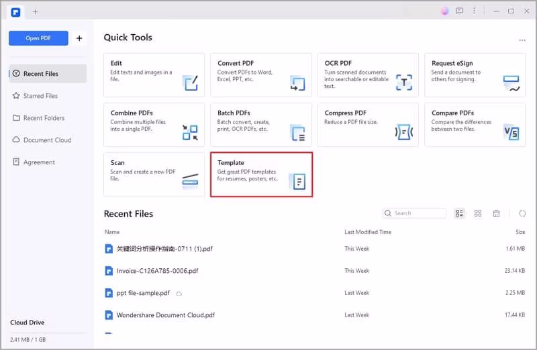Click the Open PDF button
Screen dimensions: 537x350
coord(38,38)
